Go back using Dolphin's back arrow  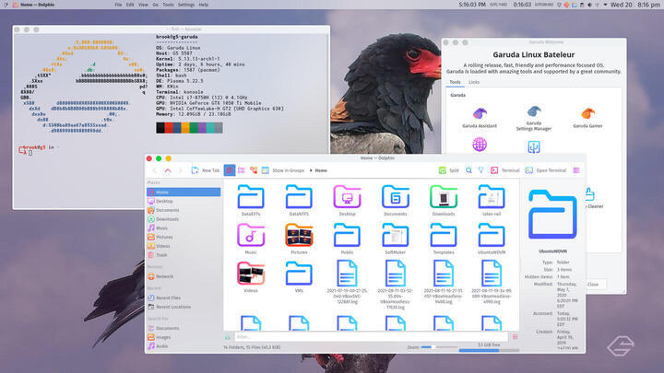pos(155,170)
